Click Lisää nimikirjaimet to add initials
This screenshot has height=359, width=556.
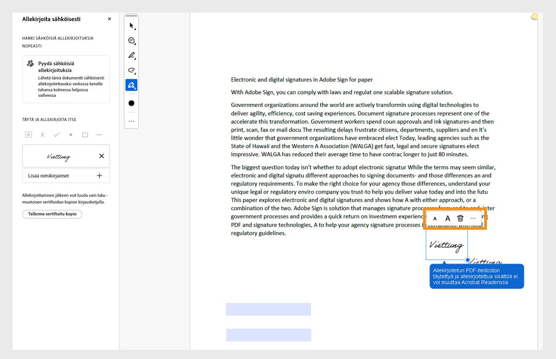pyautogui.click(x=66, y=176)
